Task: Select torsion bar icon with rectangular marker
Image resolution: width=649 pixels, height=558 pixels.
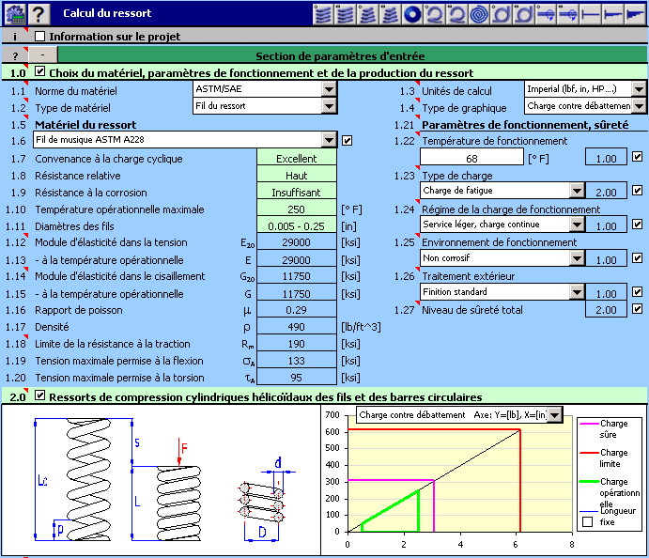Action: (x=569, y=14)
